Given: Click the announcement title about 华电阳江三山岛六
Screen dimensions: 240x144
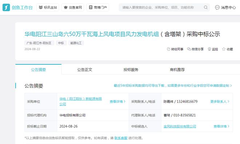Looking at the screenshot, I should tap(122, 34).
